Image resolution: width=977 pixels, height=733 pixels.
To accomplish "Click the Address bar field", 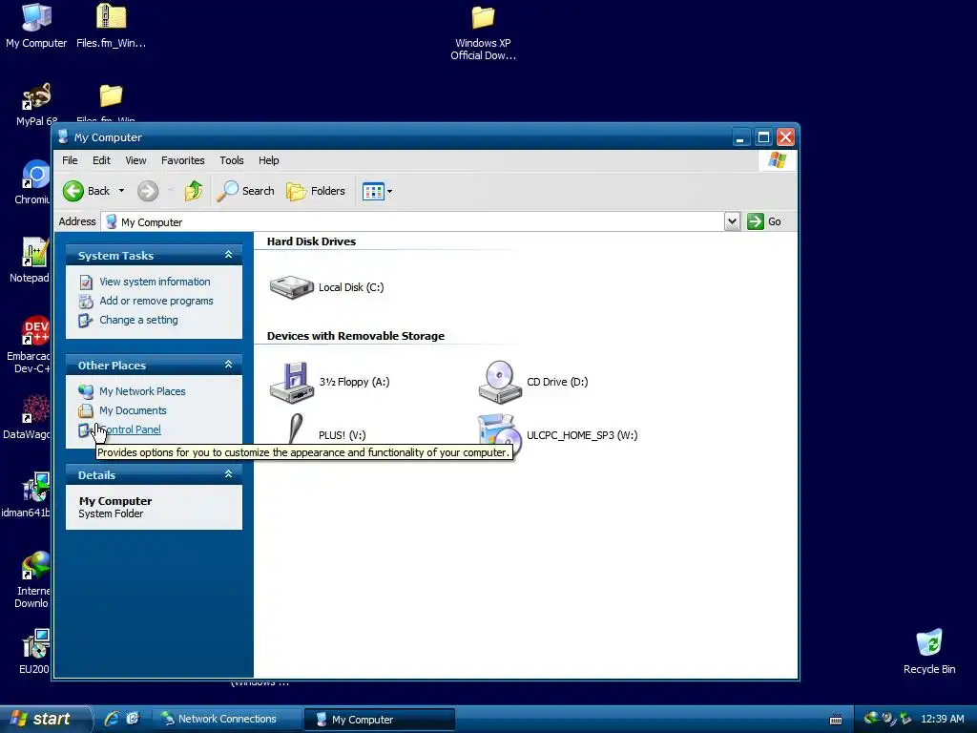I will point(414,221).
